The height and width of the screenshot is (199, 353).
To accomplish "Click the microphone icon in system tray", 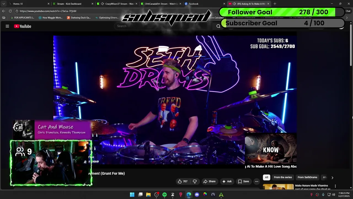I will pos(323,195).
